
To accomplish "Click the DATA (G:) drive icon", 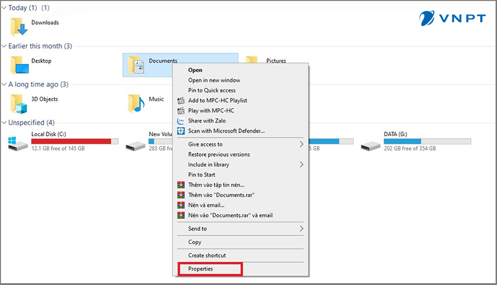I will point(370,144).
